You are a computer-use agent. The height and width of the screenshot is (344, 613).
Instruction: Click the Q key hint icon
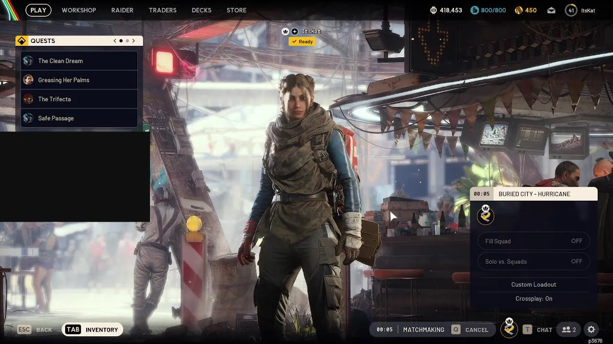point(456,330)
